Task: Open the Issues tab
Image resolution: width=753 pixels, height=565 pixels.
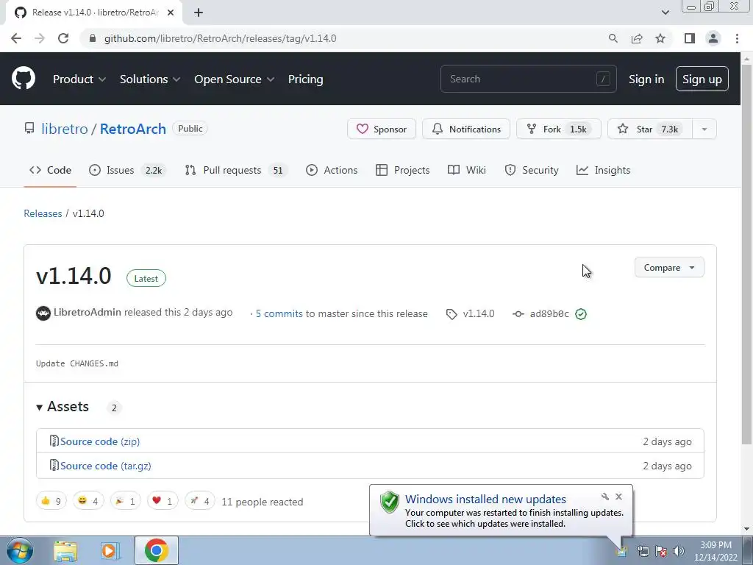Action: 128,170
